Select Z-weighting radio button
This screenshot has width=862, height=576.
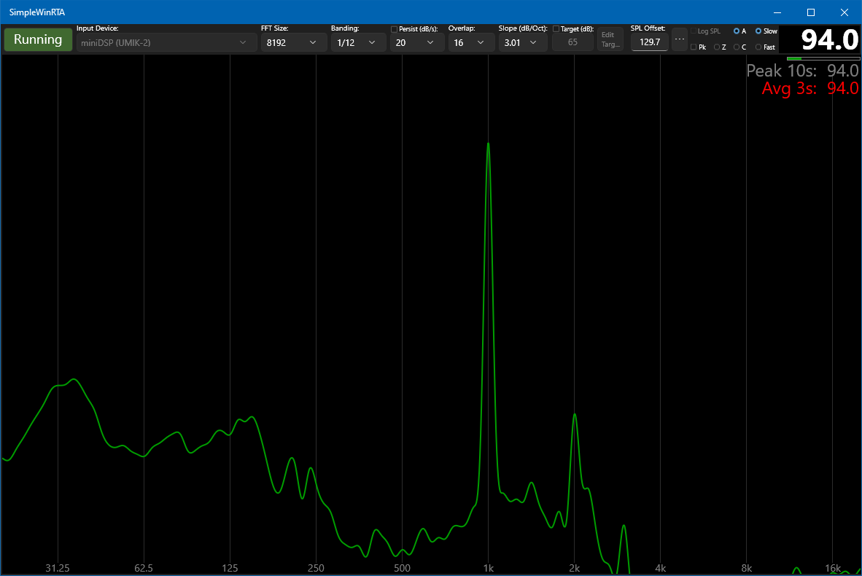point(717,47)
